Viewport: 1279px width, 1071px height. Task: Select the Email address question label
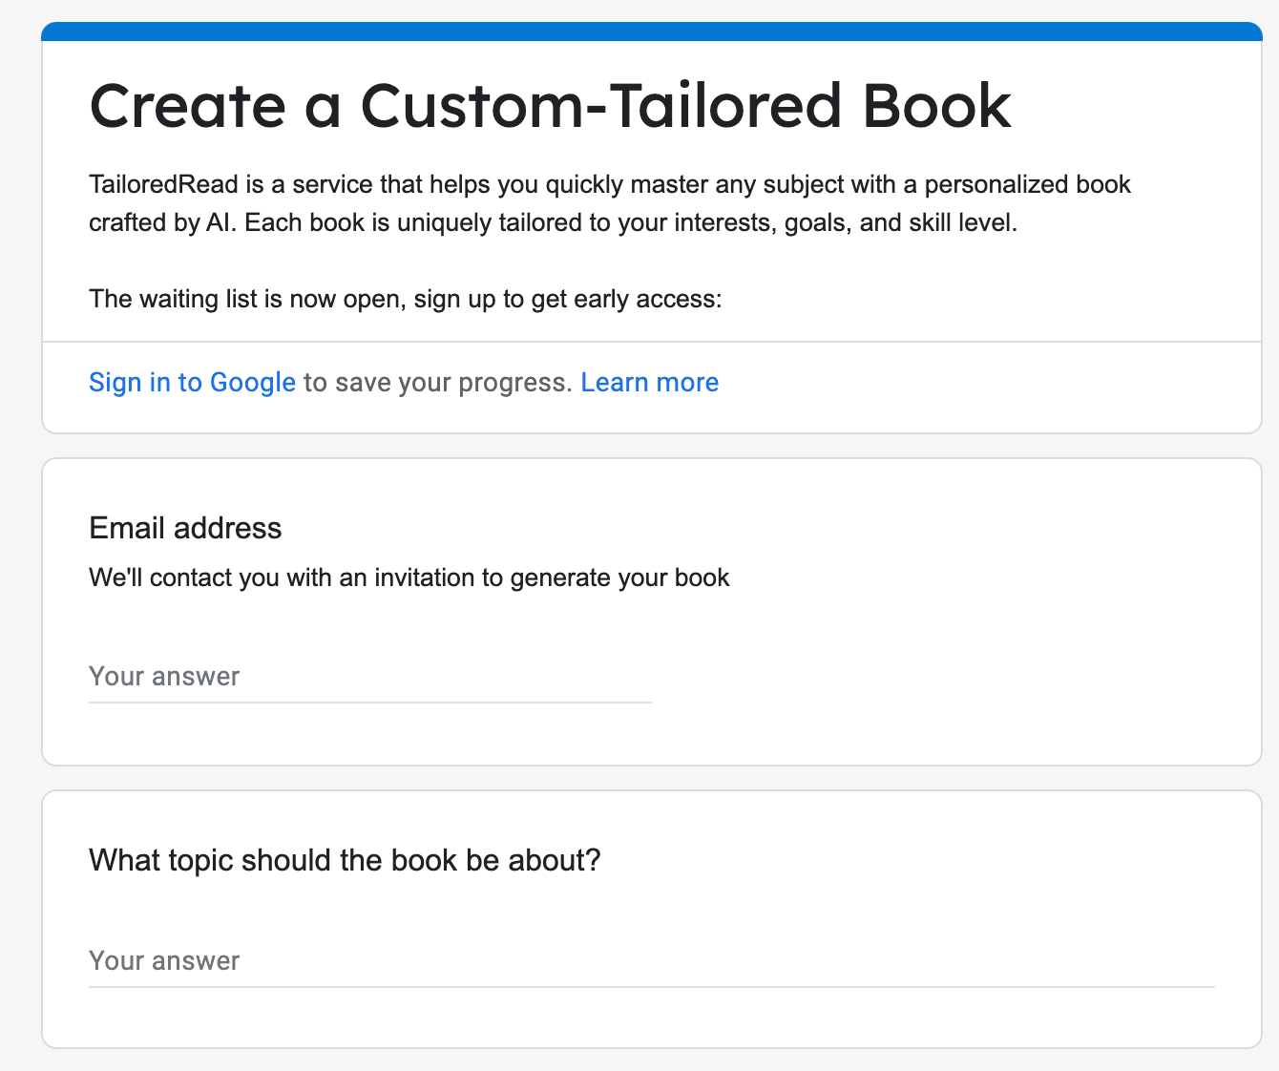click(185, 528)
